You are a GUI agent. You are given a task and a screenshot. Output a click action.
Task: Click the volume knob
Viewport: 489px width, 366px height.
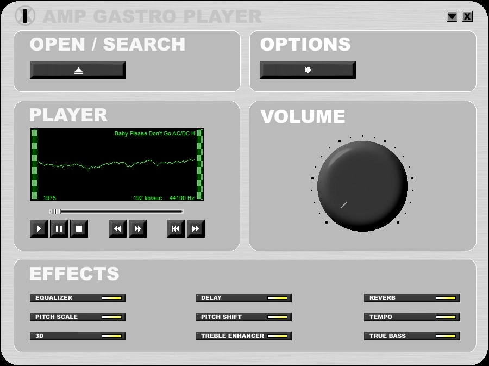tap(362, 187)
